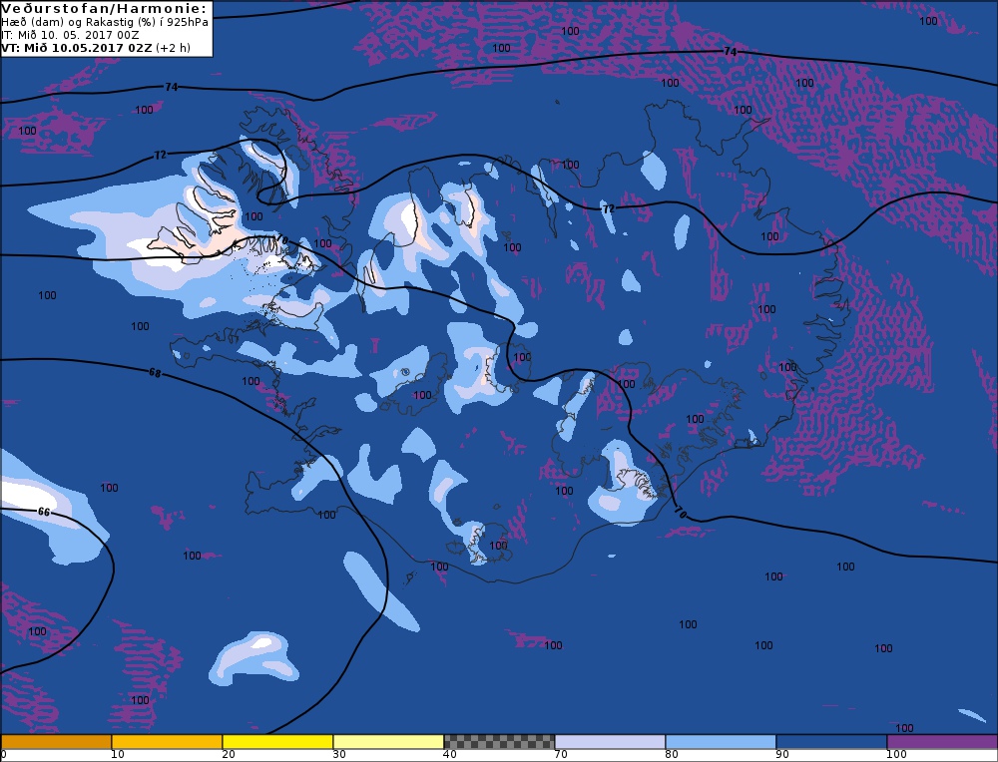Click the checkered 40–70 legend swatch
This screenshot has height=762, width=998.
point(499,742)
